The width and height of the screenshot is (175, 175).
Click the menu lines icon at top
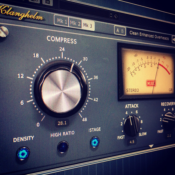48,2
